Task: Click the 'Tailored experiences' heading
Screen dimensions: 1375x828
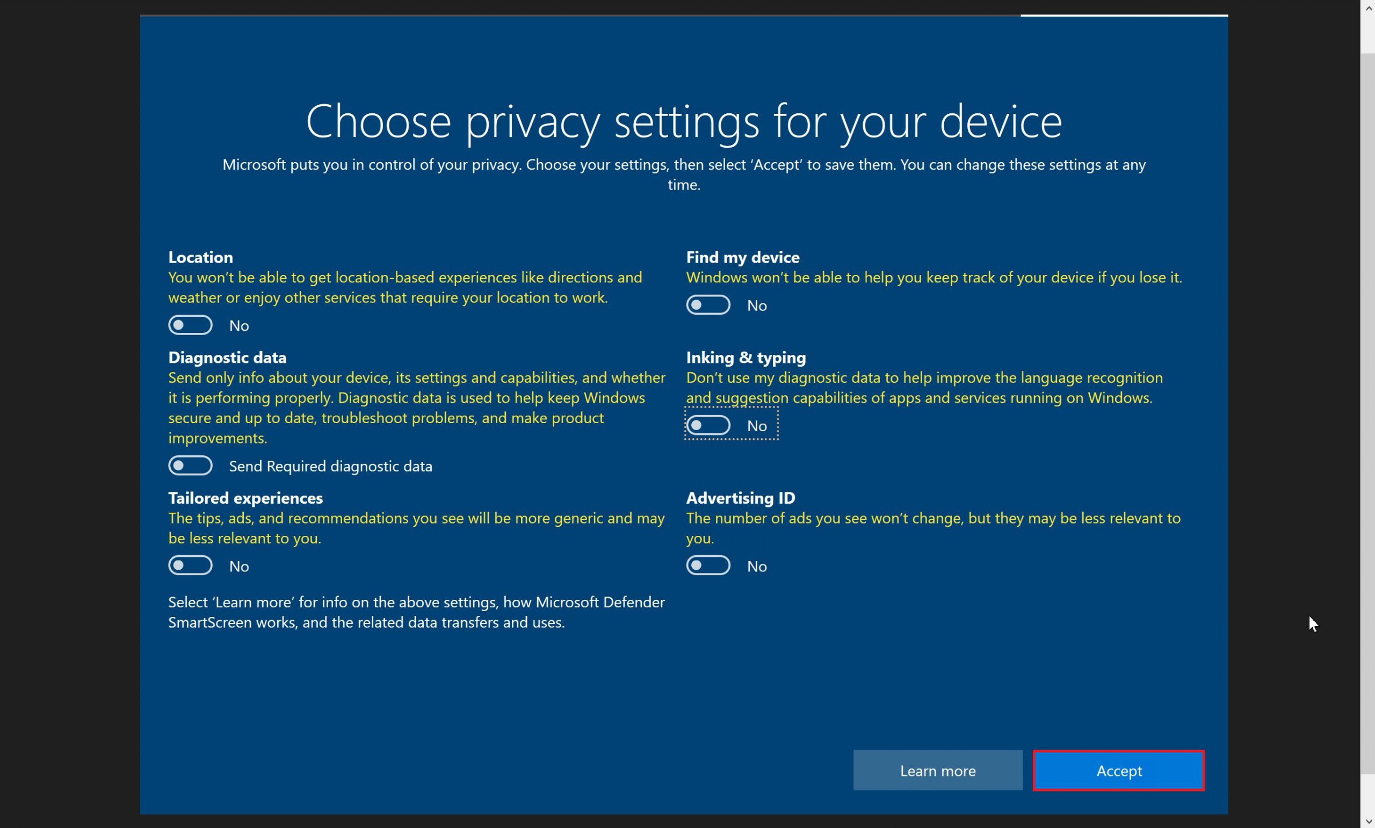Action: click(245, 498)
